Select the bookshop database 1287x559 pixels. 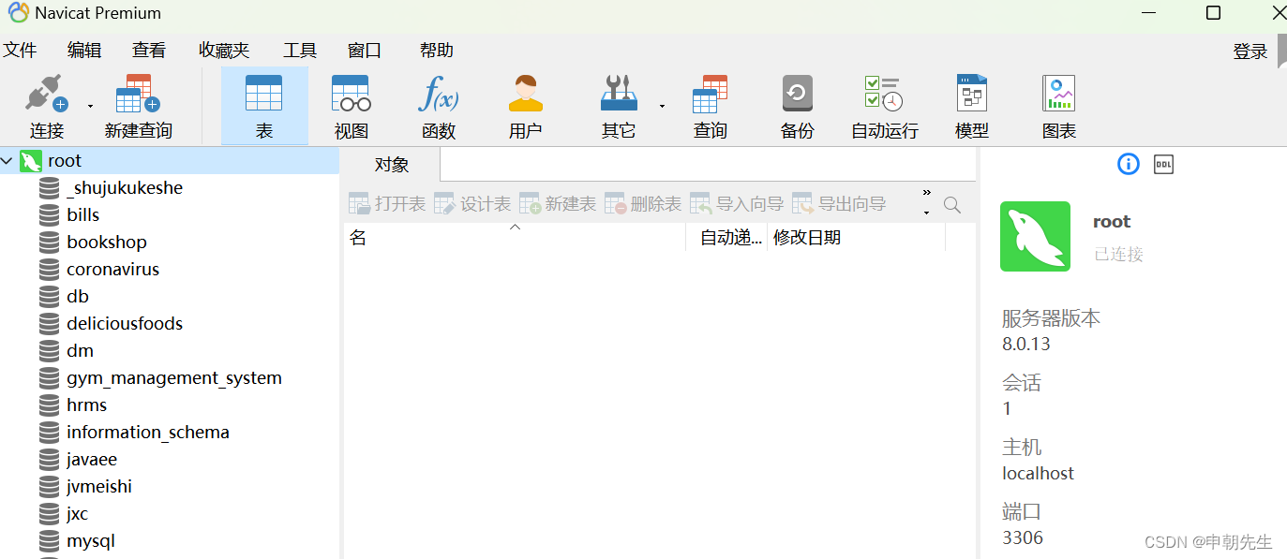pos(107,243)
